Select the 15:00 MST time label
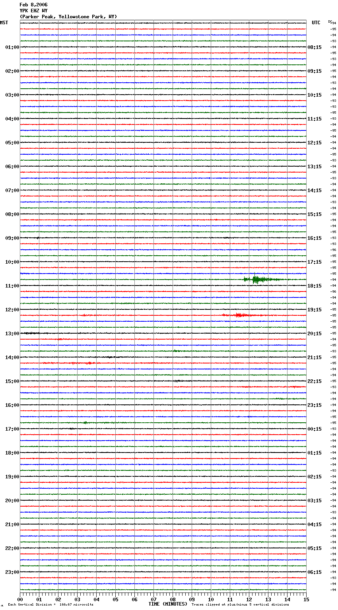 click(12, 381)
